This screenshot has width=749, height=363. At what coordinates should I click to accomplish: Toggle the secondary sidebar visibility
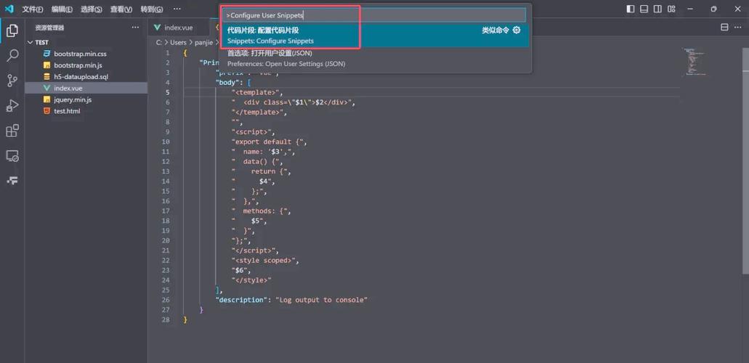[x=657, y=9]
